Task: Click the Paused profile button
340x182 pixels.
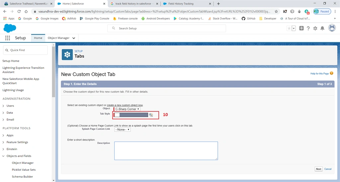Action: tap(322, 12)
